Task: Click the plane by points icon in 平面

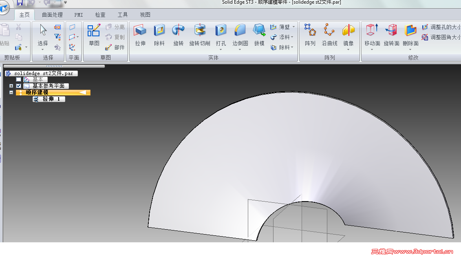Action: click(72, 37)
